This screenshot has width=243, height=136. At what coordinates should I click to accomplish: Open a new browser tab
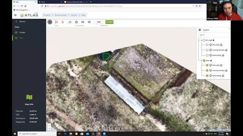coord(91,2)
